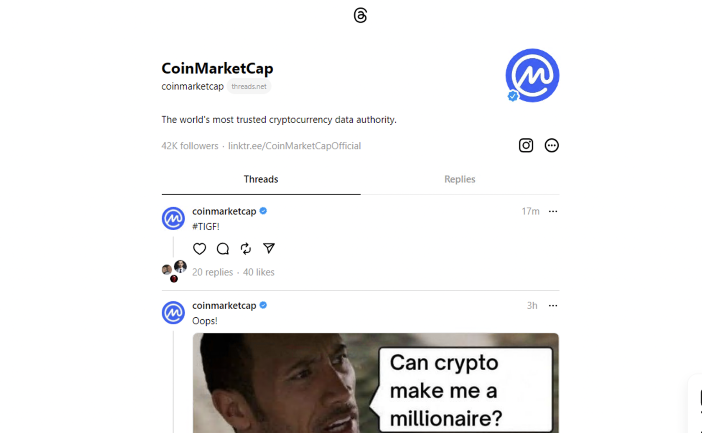Open the Instagram profile icon

[526, 145]
